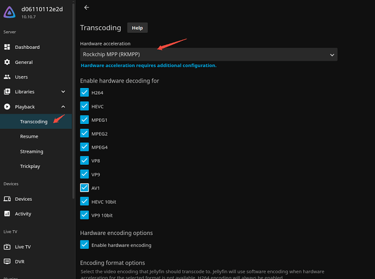This screenshot has width=375, height=279.
Task: Open Dashboard via its grid icon
Action: (7, 47)
